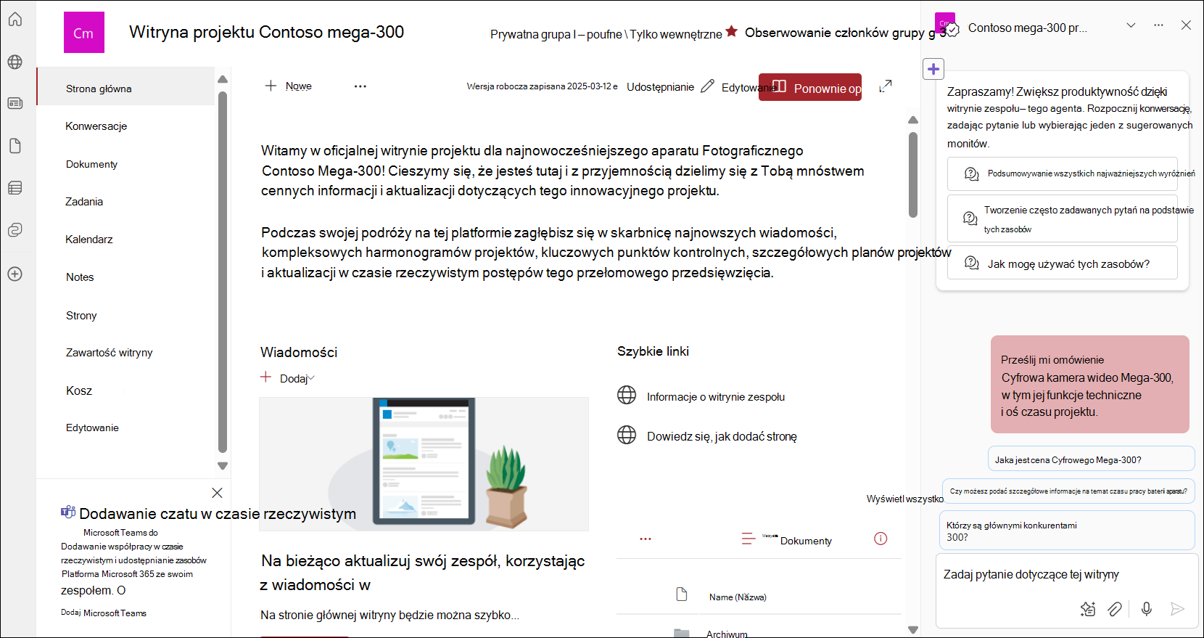
Task: Open Notes in left navigation
Action: [x=80, y=277]
